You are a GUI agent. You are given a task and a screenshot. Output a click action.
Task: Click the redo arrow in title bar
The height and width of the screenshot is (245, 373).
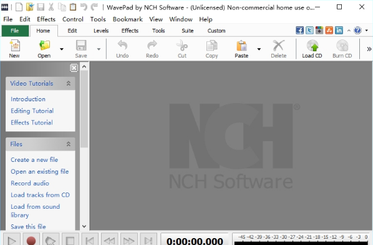pos(94,7)
